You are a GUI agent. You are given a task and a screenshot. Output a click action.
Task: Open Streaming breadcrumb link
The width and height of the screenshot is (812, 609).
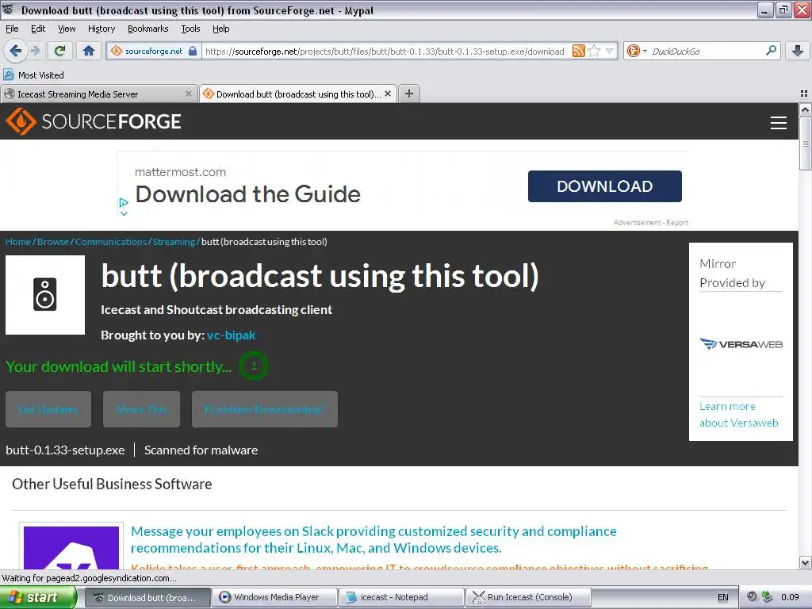(x=174, y=242)
